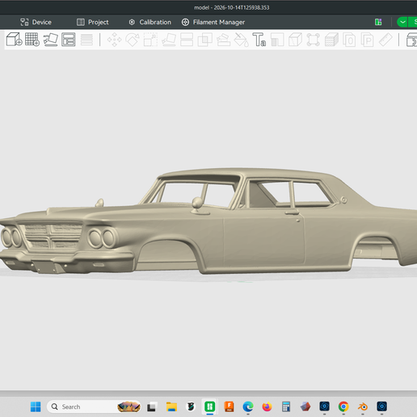Click the Add plate grid icon

[32, 40]
